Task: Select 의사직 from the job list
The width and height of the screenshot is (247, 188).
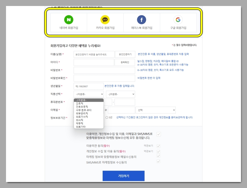Action: coord(89,120)
